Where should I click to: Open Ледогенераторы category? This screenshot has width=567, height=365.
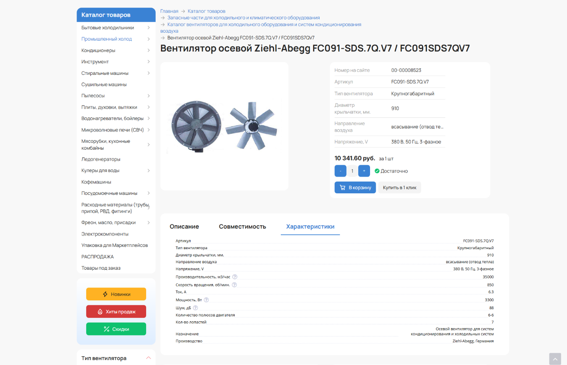click(x=101, y=159)
